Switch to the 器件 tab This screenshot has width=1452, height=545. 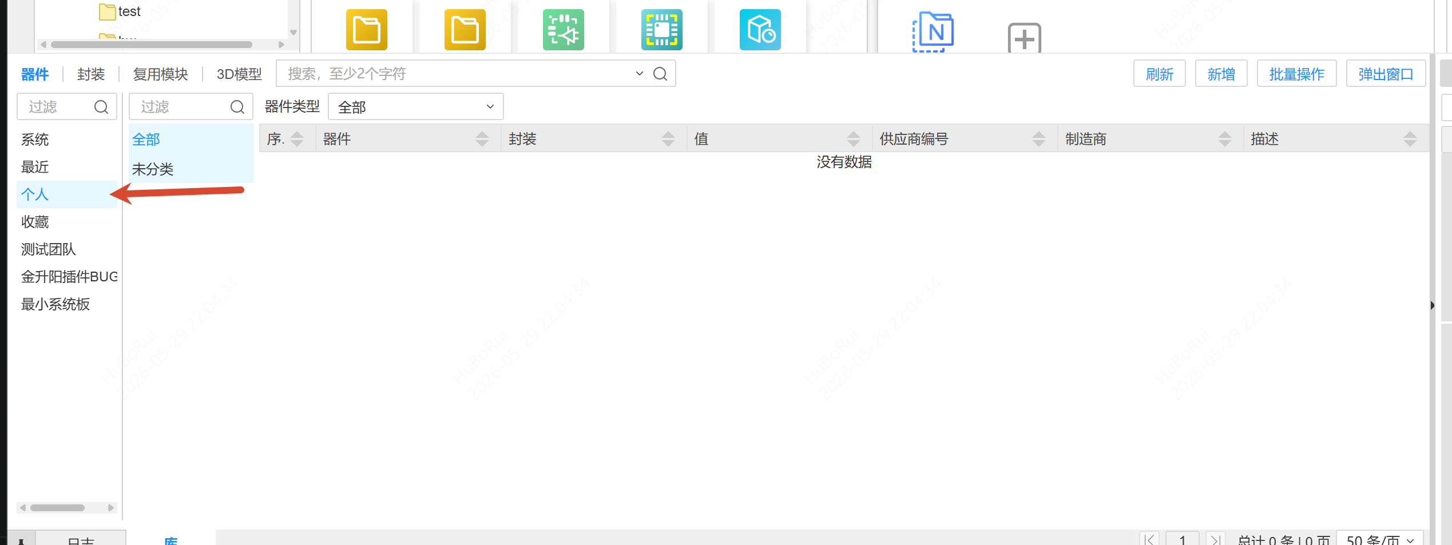point(35,74)
